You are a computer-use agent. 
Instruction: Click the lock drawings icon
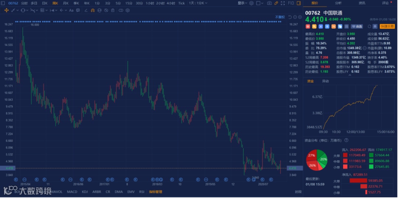click(99, 10)
